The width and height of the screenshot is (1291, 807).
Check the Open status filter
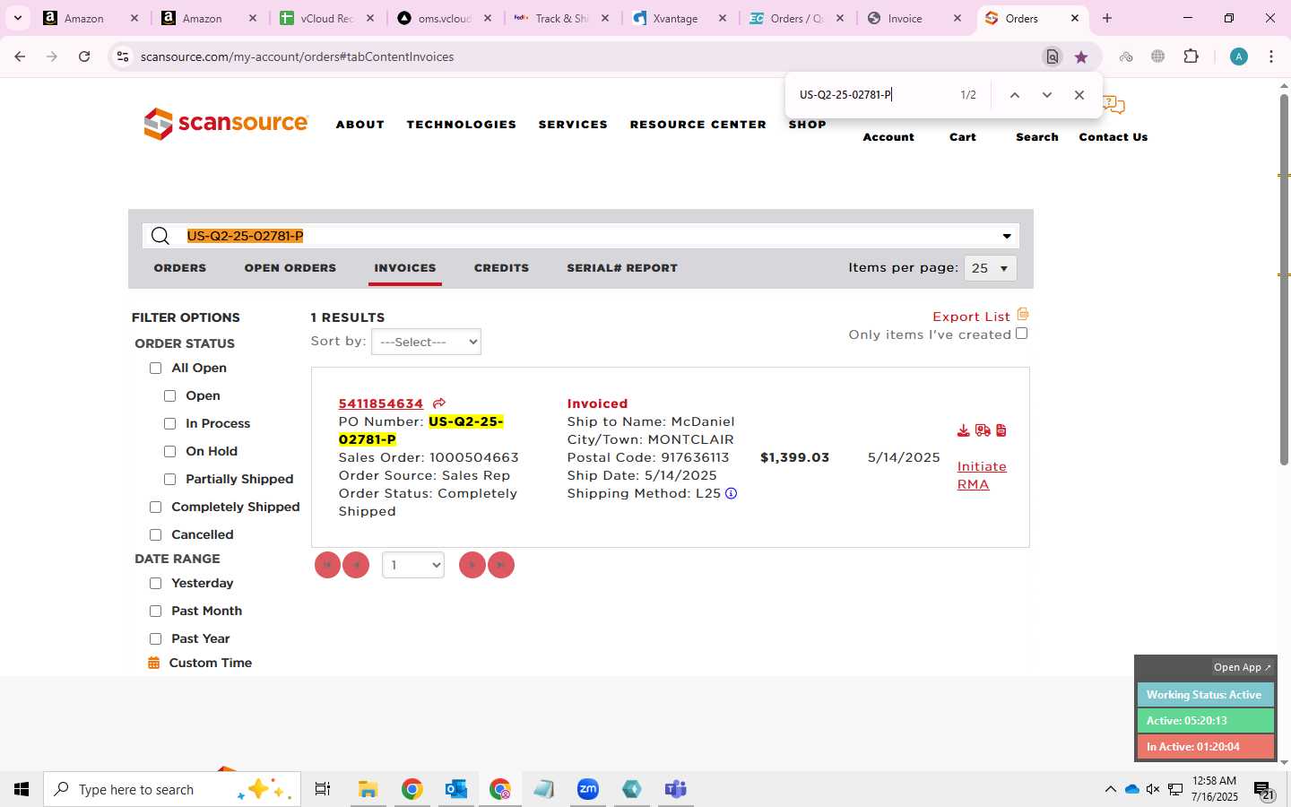169,395
